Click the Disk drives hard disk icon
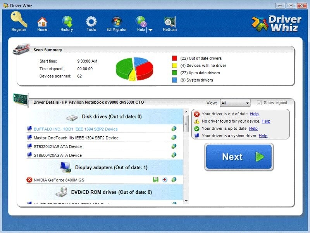This screenshot has height=233, width=310. [72, 118]
